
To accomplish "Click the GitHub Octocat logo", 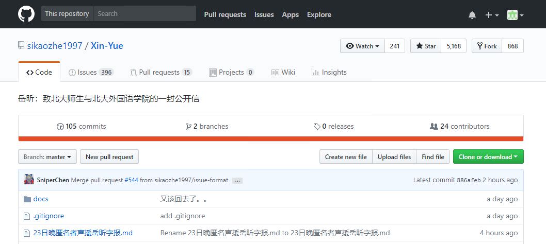I will coord(26,14).
